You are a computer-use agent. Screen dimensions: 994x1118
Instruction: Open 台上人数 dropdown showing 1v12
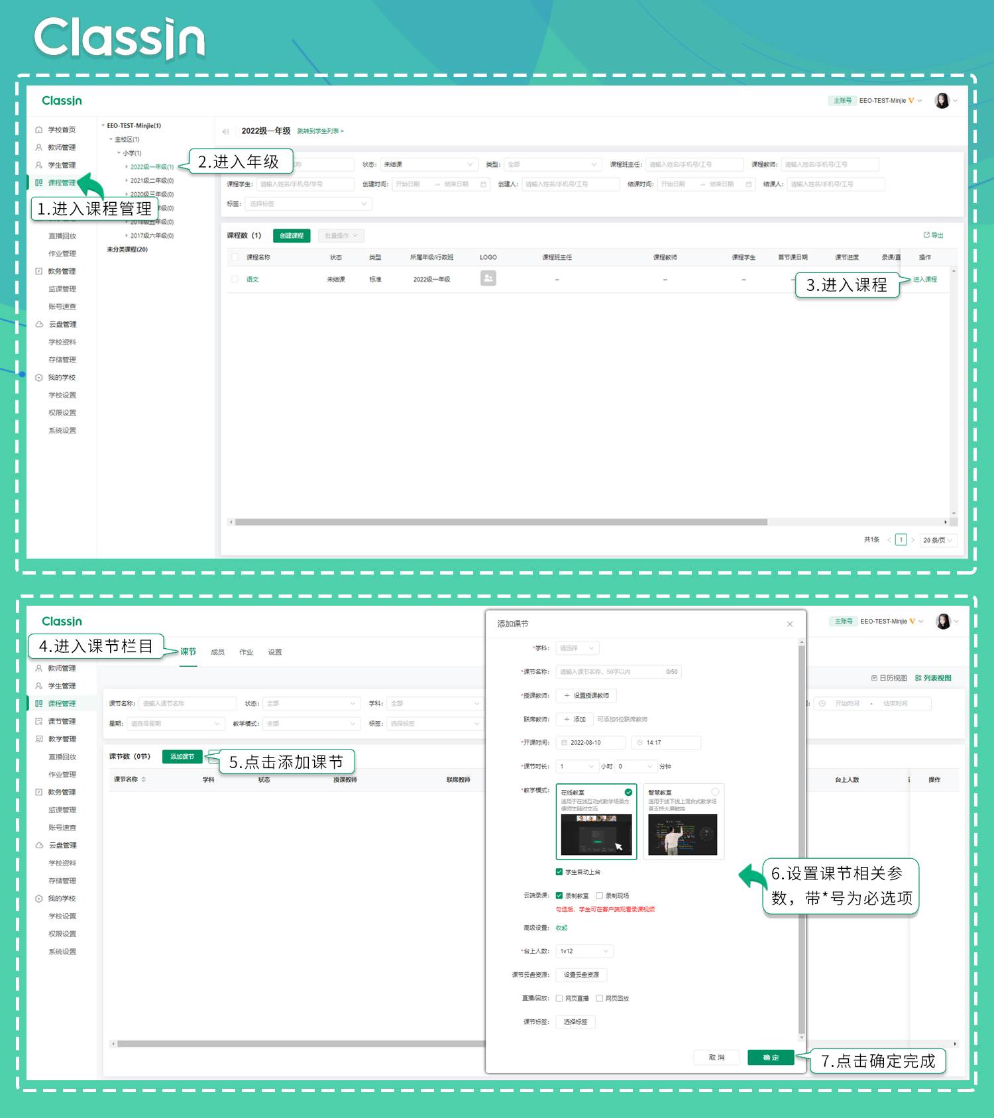click(584, 951)
